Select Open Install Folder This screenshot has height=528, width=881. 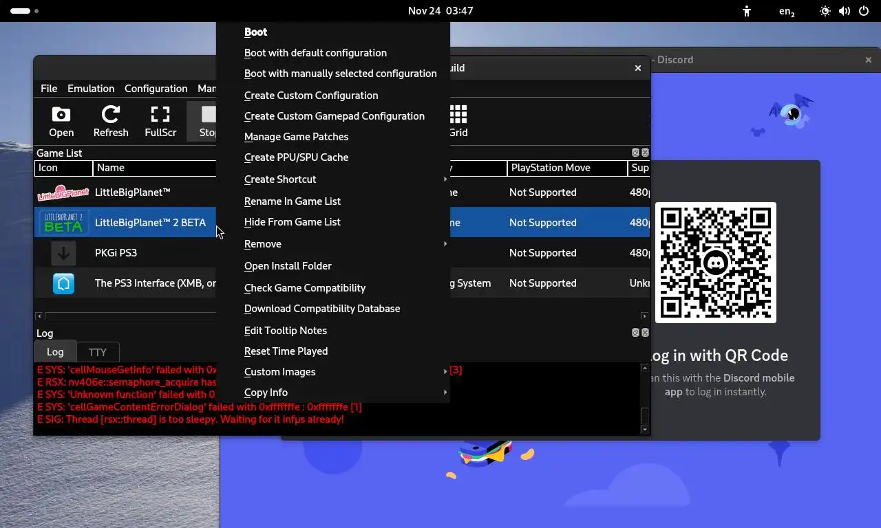click(x=333, y=266)
